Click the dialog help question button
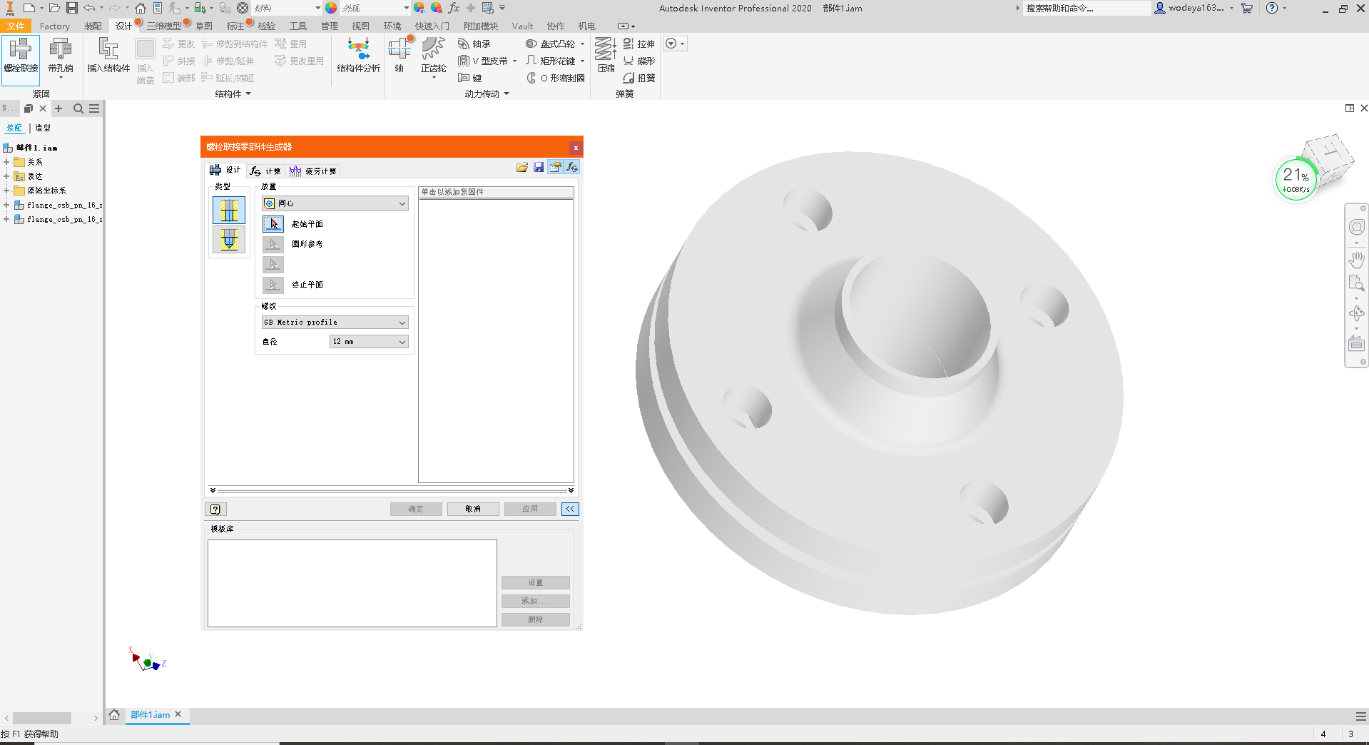Viewport: 1369px width, 745px height. pyautogui.click(x=215, y=509)
